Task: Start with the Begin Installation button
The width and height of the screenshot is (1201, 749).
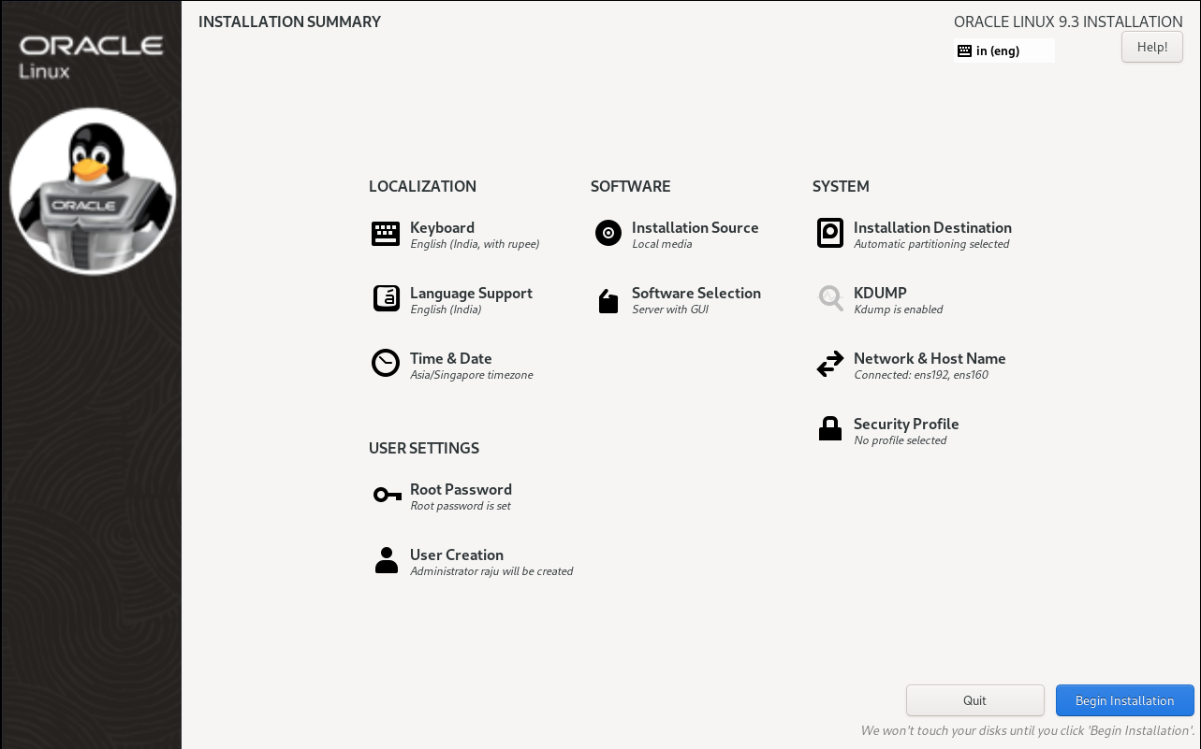Action: pos(1124,700)
